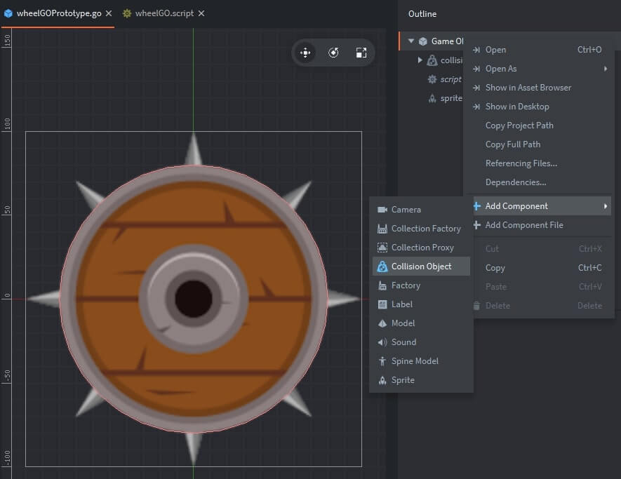Select the Move tool icon
621x479 pixels.
(305, 52)
